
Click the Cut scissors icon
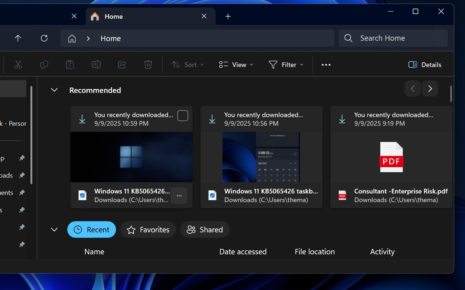click(x=18, y=65)
